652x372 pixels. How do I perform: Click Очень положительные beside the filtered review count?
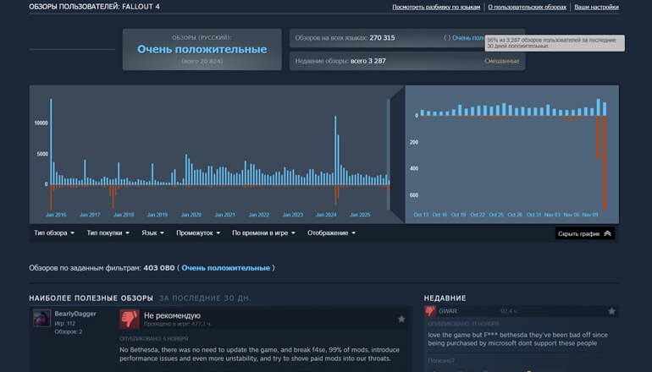click(226, 268)
